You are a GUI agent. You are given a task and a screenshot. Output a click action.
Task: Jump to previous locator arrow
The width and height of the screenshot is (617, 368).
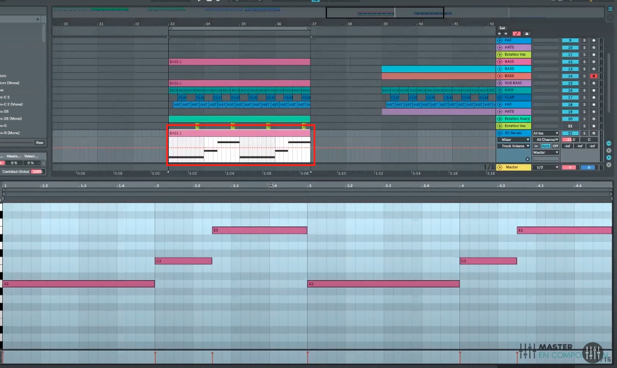[x=500, y=34]
